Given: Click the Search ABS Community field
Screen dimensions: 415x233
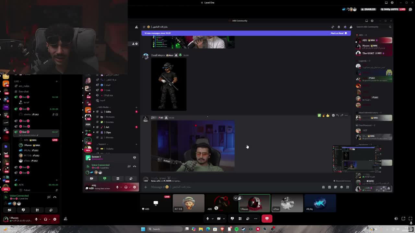Looking at the screenshot, I should (374, 27).
